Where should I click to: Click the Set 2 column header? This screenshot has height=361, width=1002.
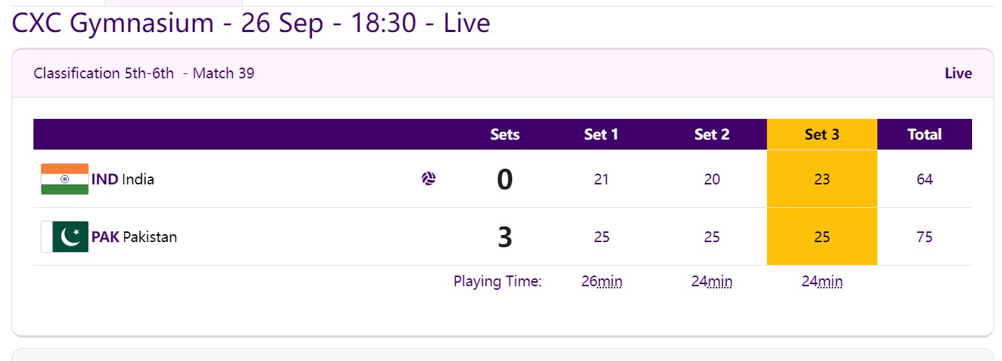click(x=711, y=135)
